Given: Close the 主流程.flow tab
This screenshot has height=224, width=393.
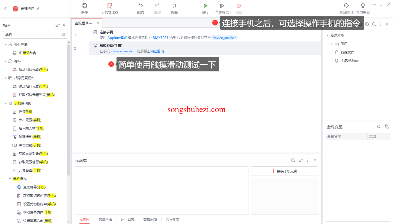Looking at the screenshot, I should tap(98, 23).
